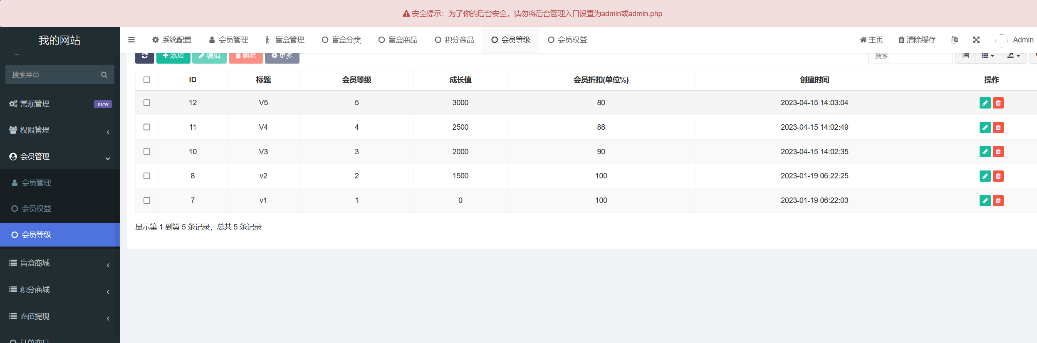This screenshot has height=343, width=1037.
Task: Tick the select-all checkbox in the table header
Action: pyautogui.click(x=147, y=80)
